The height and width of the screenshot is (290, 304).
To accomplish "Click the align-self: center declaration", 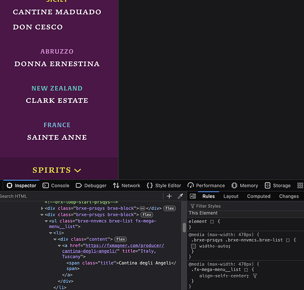I will click(224, 276).
